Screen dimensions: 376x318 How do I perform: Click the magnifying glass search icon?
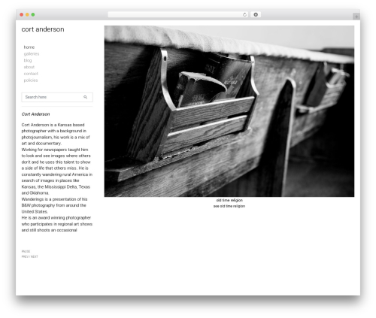86,97
